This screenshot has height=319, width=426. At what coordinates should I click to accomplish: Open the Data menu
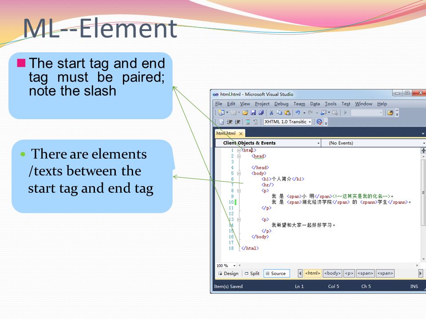coord(315,104)
